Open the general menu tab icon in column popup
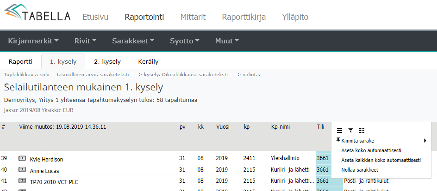 (339, 131)
